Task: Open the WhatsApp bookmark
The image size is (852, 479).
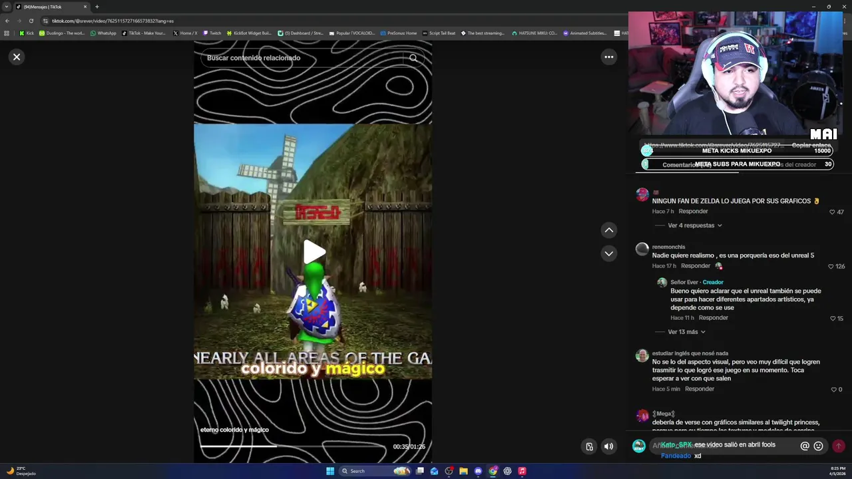Action: pyautogui.click(x=103, y=33)
